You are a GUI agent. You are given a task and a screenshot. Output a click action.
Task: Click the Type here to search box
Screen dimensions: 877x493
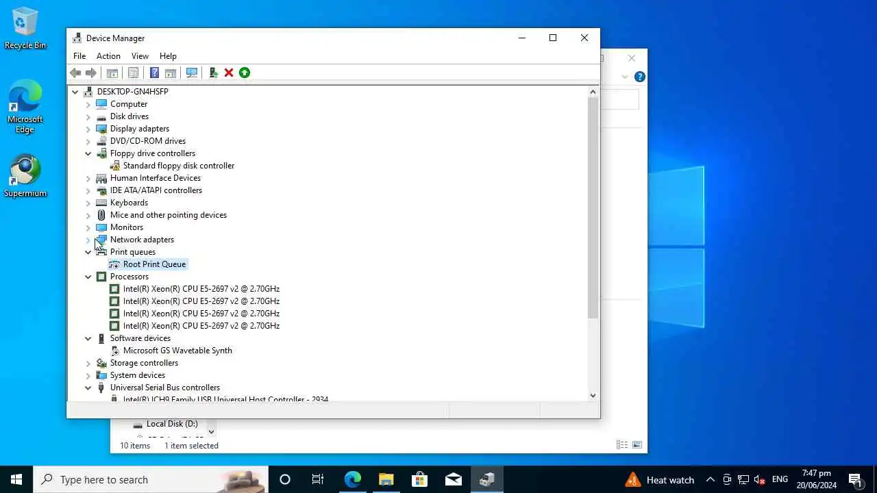(x=151, y=479)
